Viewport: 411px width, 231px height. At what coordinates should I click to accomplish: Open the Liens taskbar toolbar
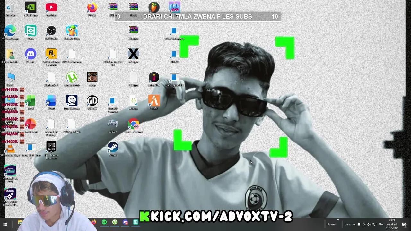pyautogui.click(x=347, y=225)
